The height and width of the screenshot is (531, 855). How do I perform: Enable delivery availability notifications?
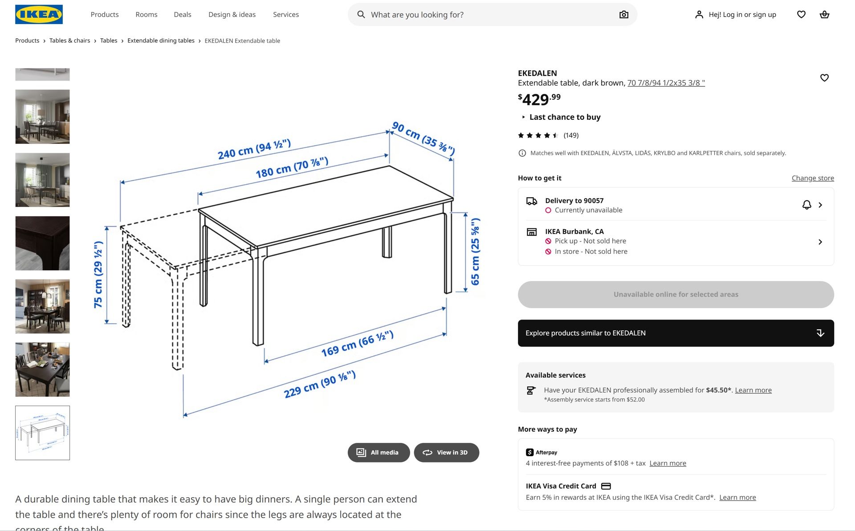(x=806, y=205)
